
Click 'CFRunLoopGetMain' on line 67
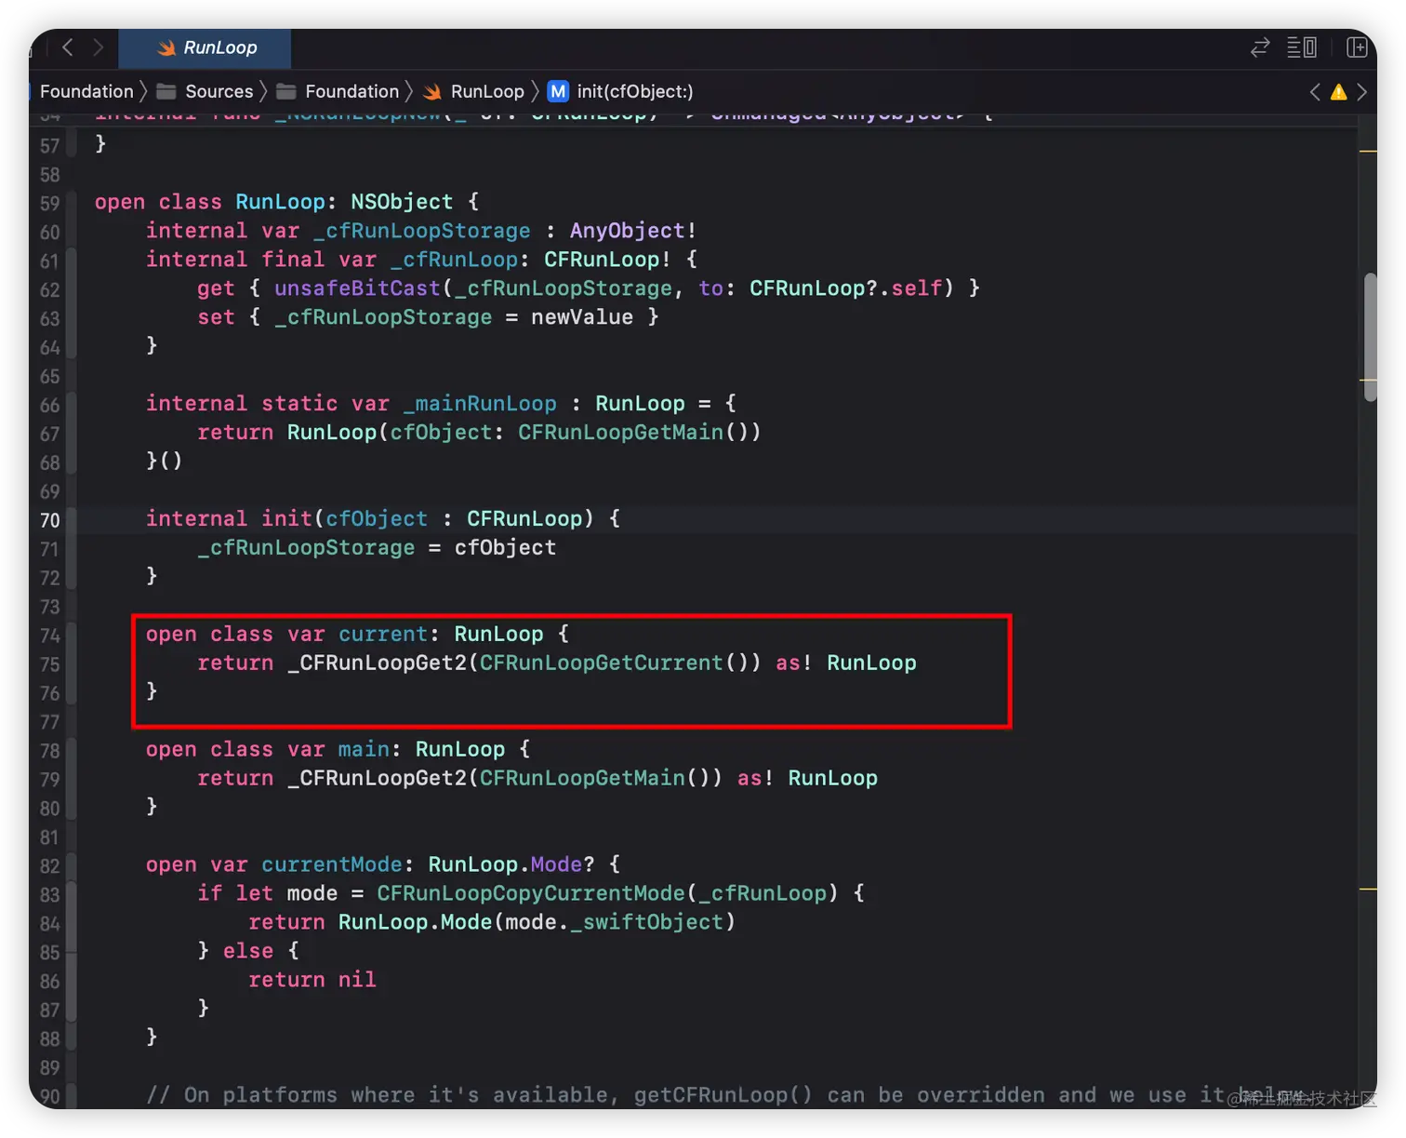[620, 433]
